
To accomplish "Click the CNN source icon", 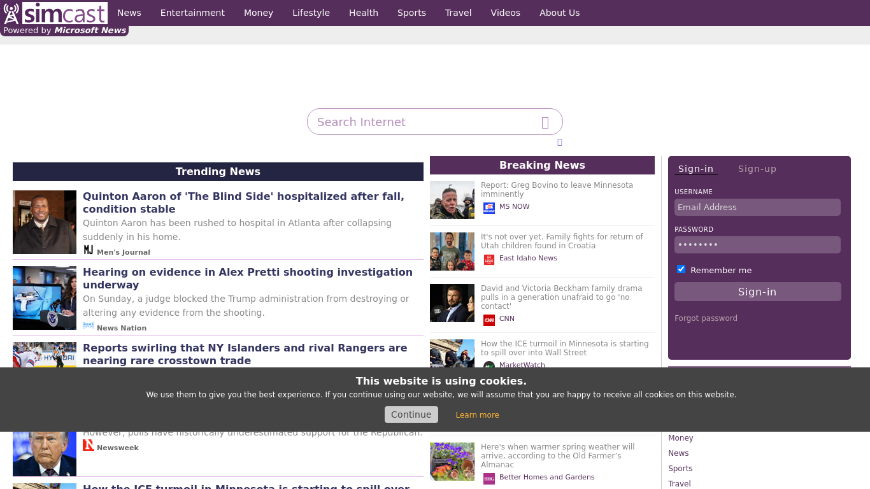I will pos(489,320).
